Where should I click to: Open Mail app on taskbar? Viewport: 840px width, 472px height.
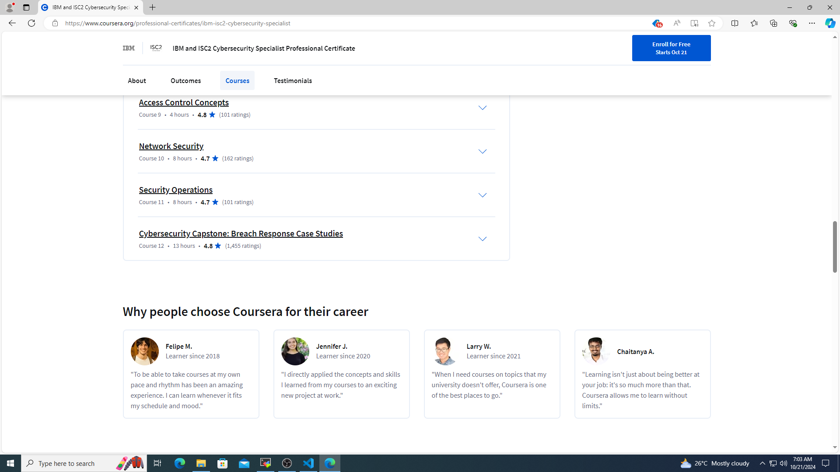244,463
